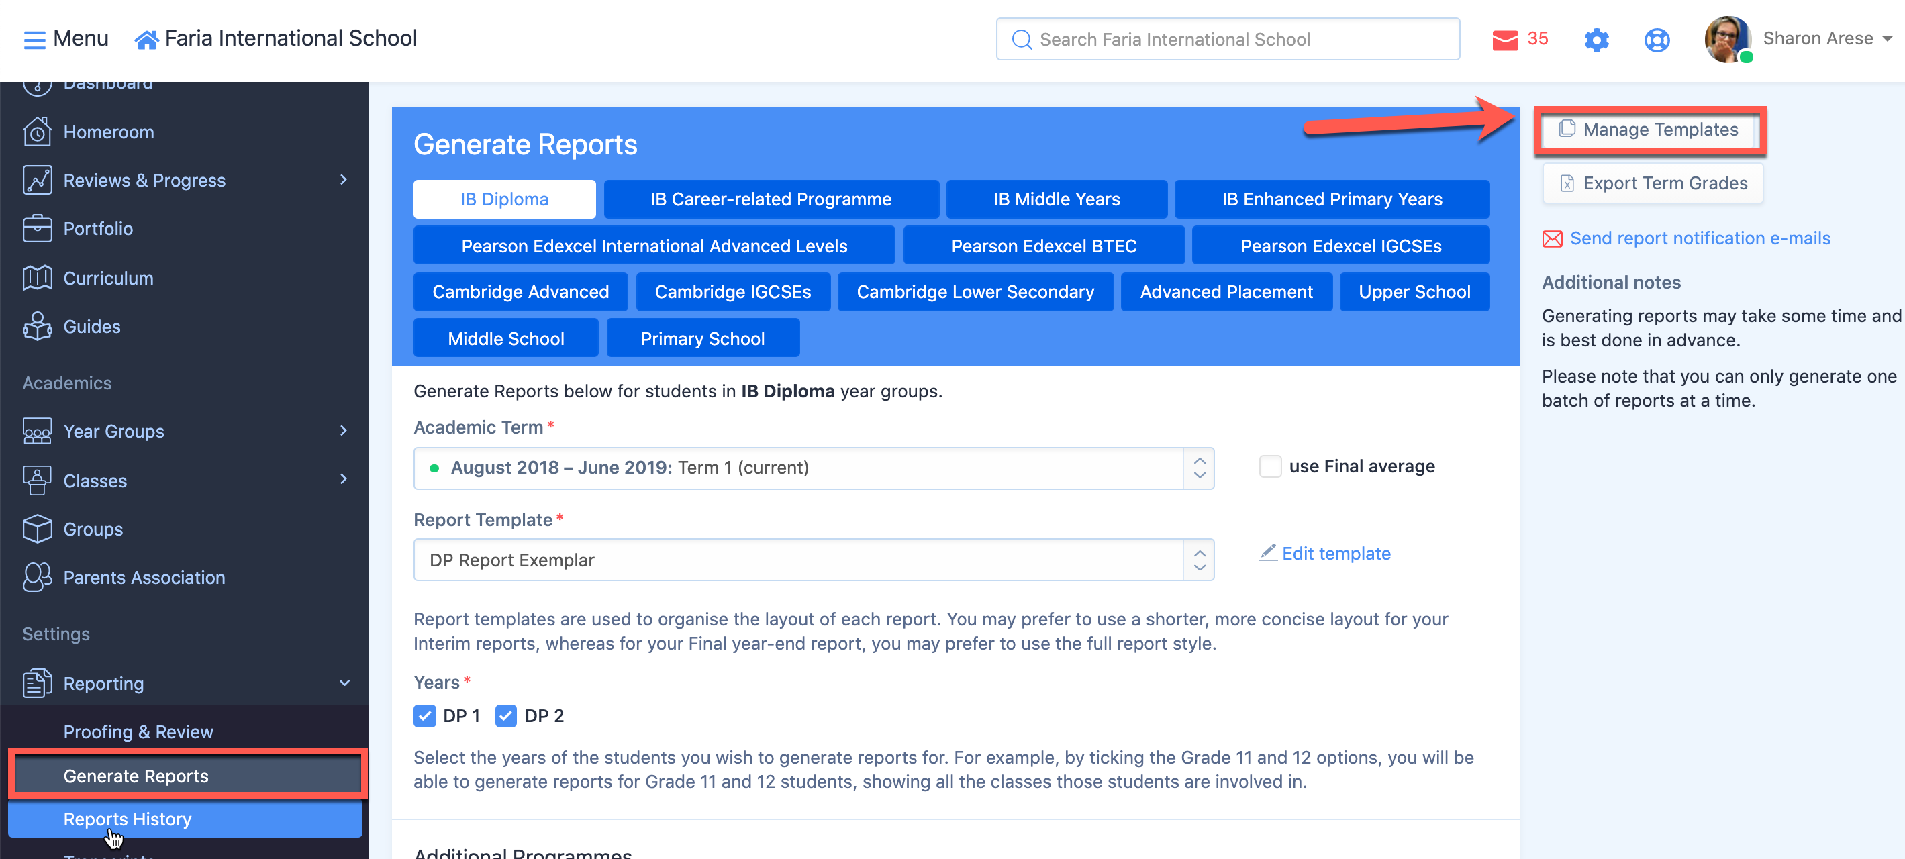Switch to Pearson Edexcel International Advanced Levels
Viewport: 1905px width, 859px height.
point(654,246)
